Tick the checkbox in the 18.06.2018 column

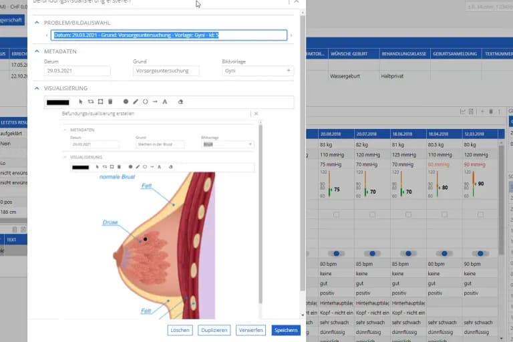click(408, 214)
